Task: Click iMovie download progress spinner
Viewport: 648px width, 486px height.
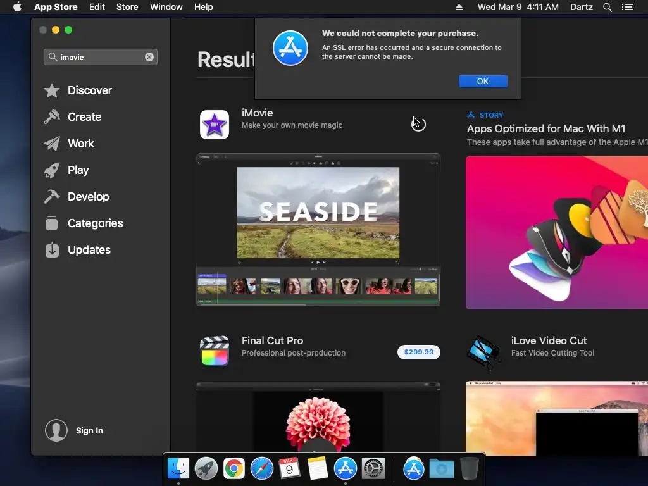Action: click(x=419, y=124)
